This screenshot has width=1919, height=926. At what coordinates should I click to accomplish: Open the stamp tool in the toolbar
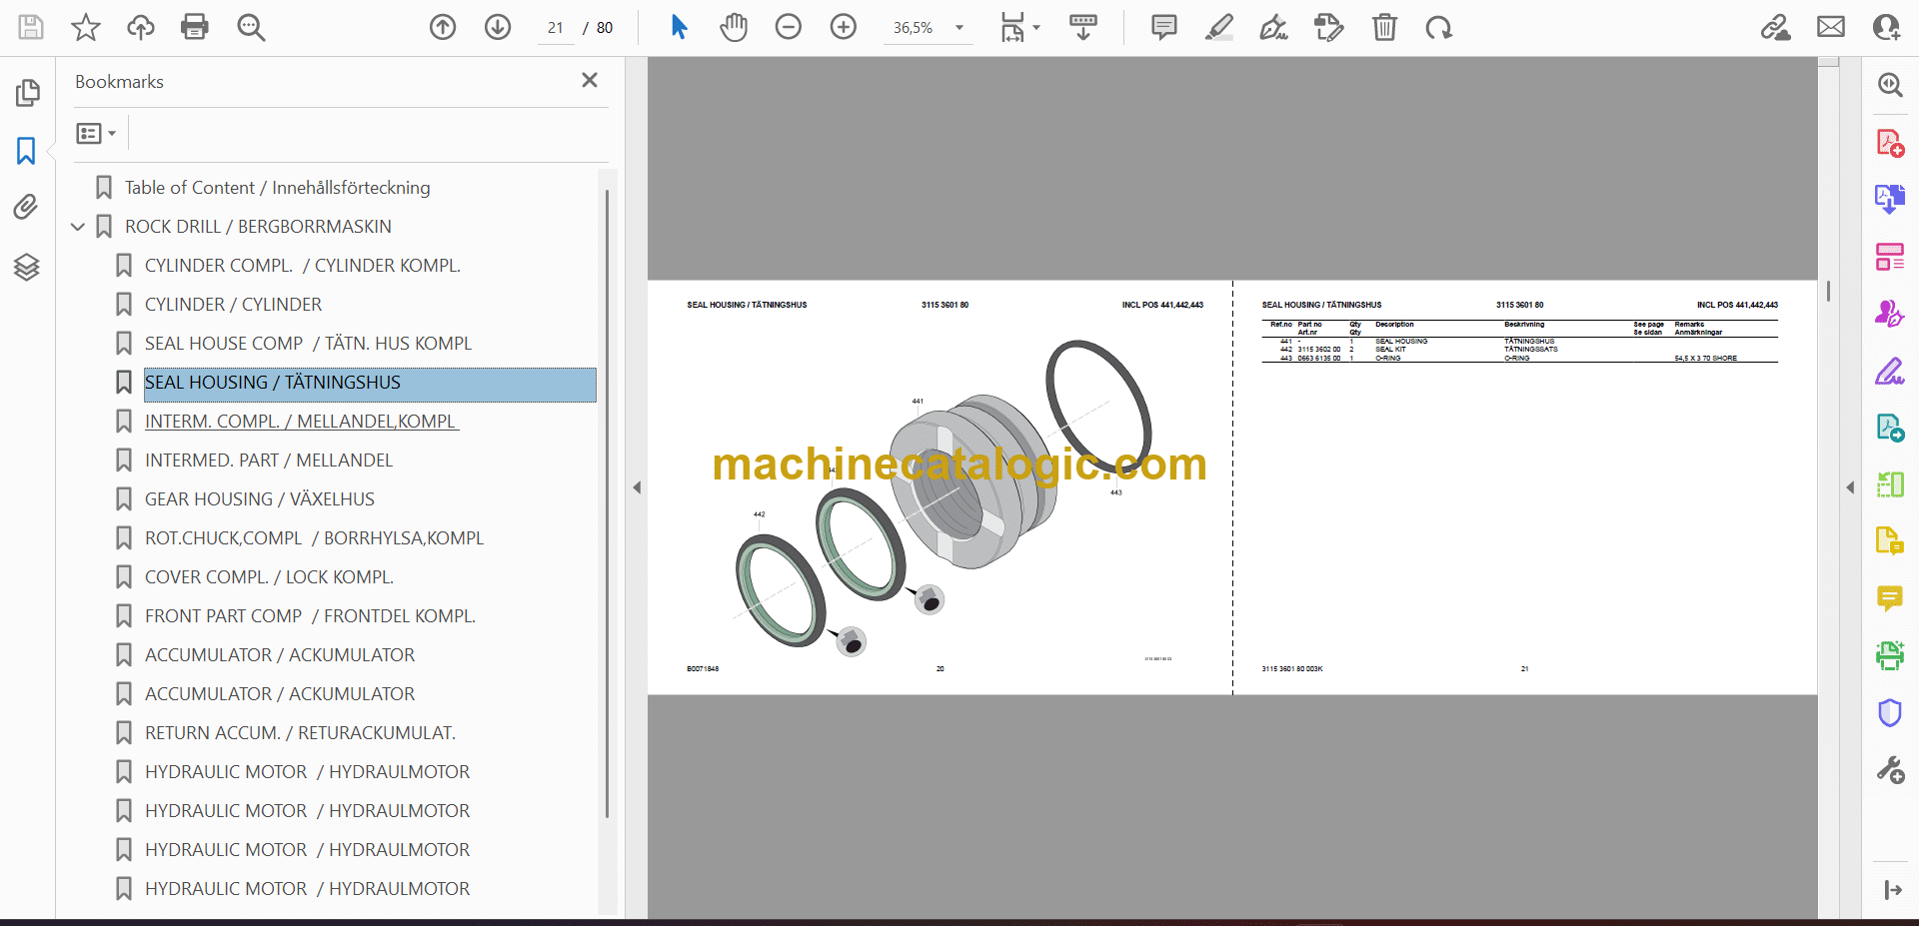(1329, 27)
